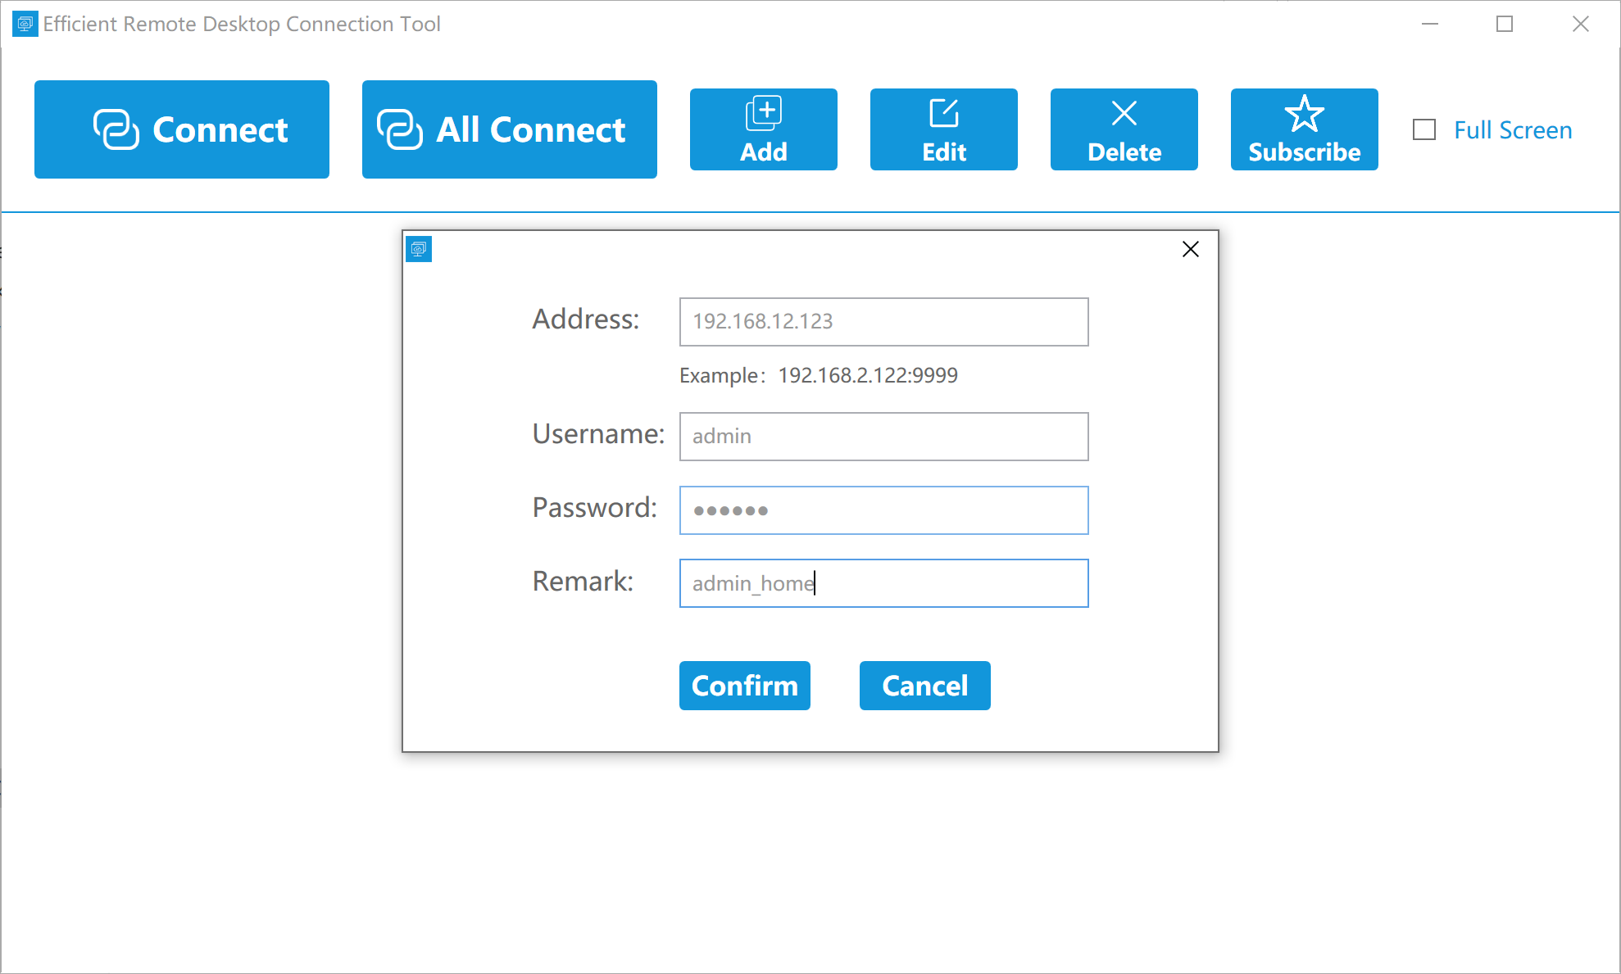Click the Delete X icon
Image resolution: width=1621 pixels, height=974 pixels.
1124,113
